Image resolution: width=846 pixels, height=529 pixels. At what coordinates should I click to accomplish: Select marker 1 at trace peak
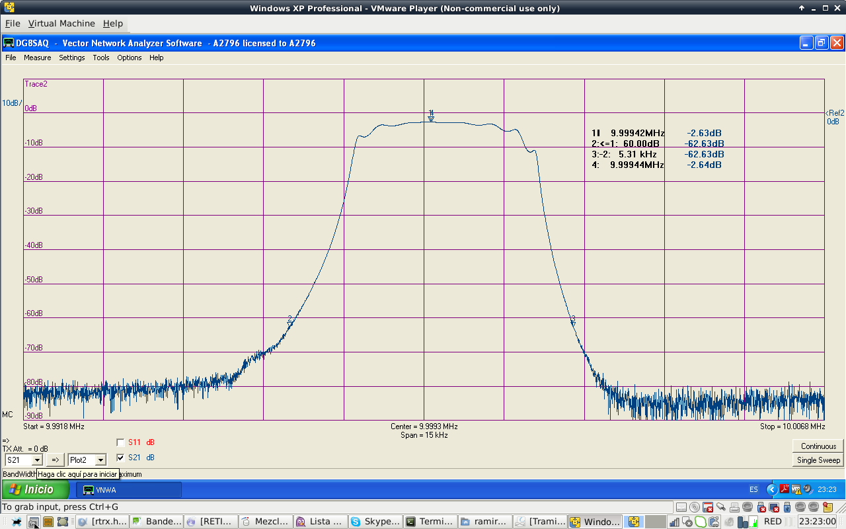[x=431, y=118]
